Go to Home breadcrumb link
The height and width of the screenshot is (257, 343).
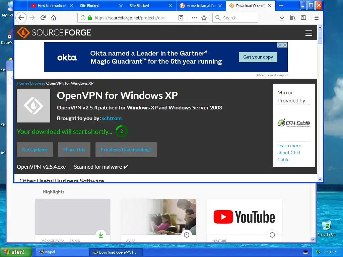[x=22, y=83]
